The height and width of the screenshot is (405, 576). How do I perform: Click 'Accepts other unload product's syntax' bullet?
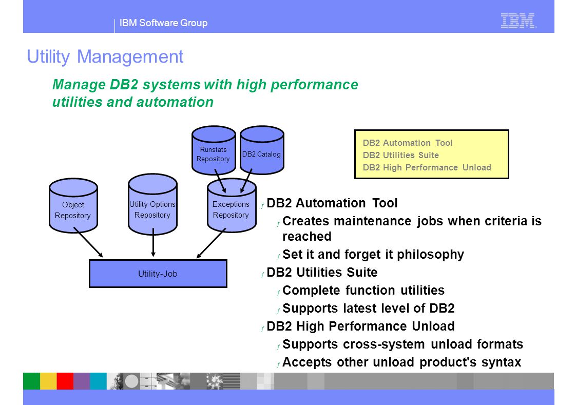(402, 362)
